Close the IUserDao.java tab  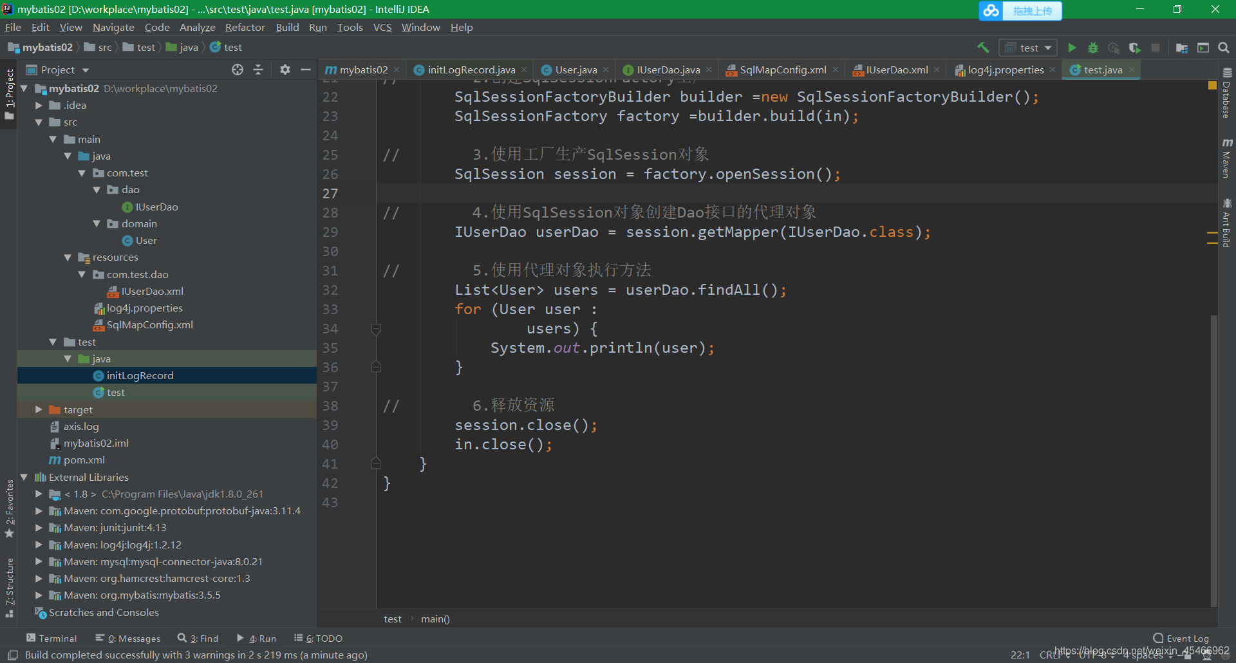[709, 70]
